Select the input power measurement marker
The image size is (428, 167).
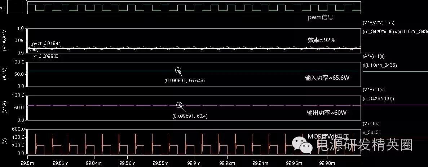click(178, 71)
